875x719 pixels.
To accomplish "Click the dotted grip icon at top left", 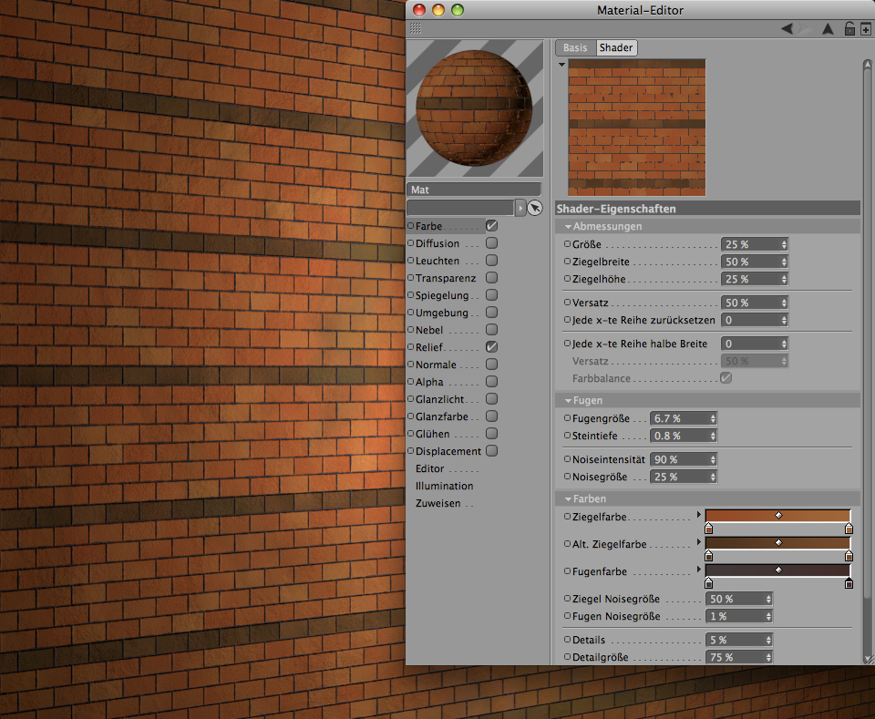I will point(415,29).
